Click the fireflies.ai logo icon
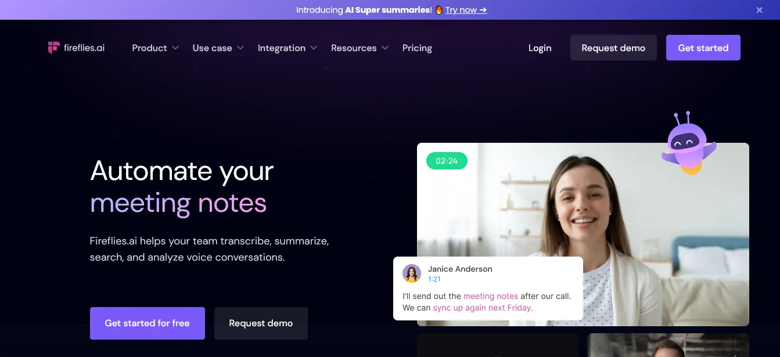 click(x=54, y=48)
